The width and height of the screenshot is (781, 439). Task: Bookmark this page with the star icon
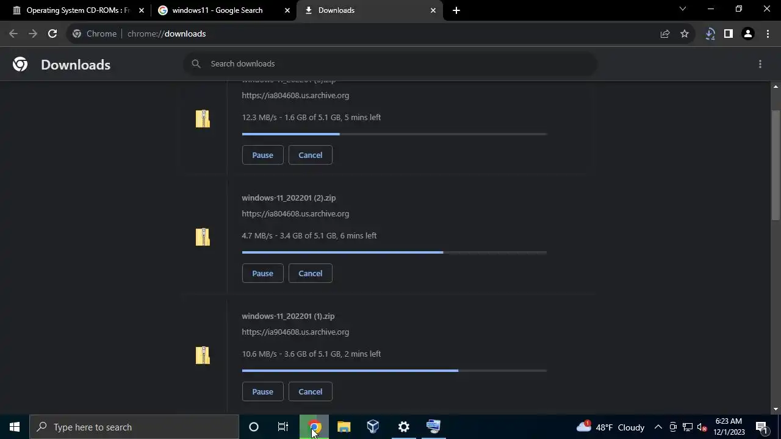pyautogui.click(x=685, y=34)
